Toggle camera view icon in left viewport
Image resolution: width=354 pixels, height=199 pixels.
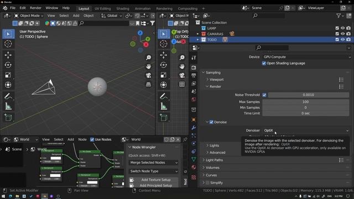point(148,75)
